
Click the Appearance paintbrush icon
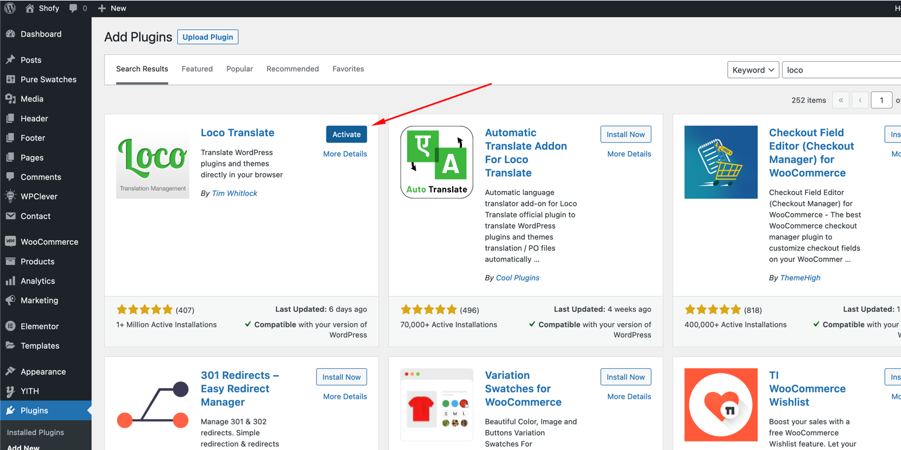point(10,371)
